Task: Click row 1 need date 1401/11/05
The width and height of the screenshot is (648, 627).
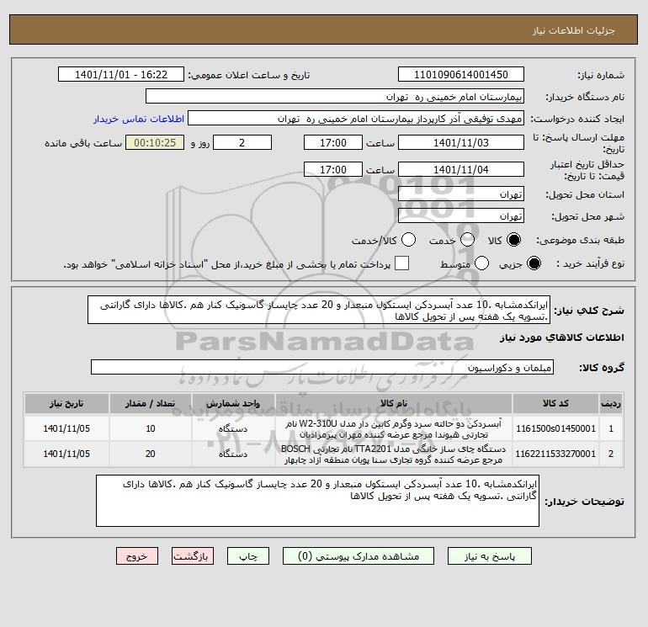Action: tap(66, 428)
